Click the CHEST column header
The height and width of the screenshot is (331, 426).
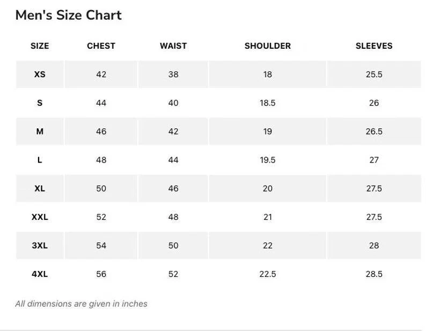(x=101, y=46)
